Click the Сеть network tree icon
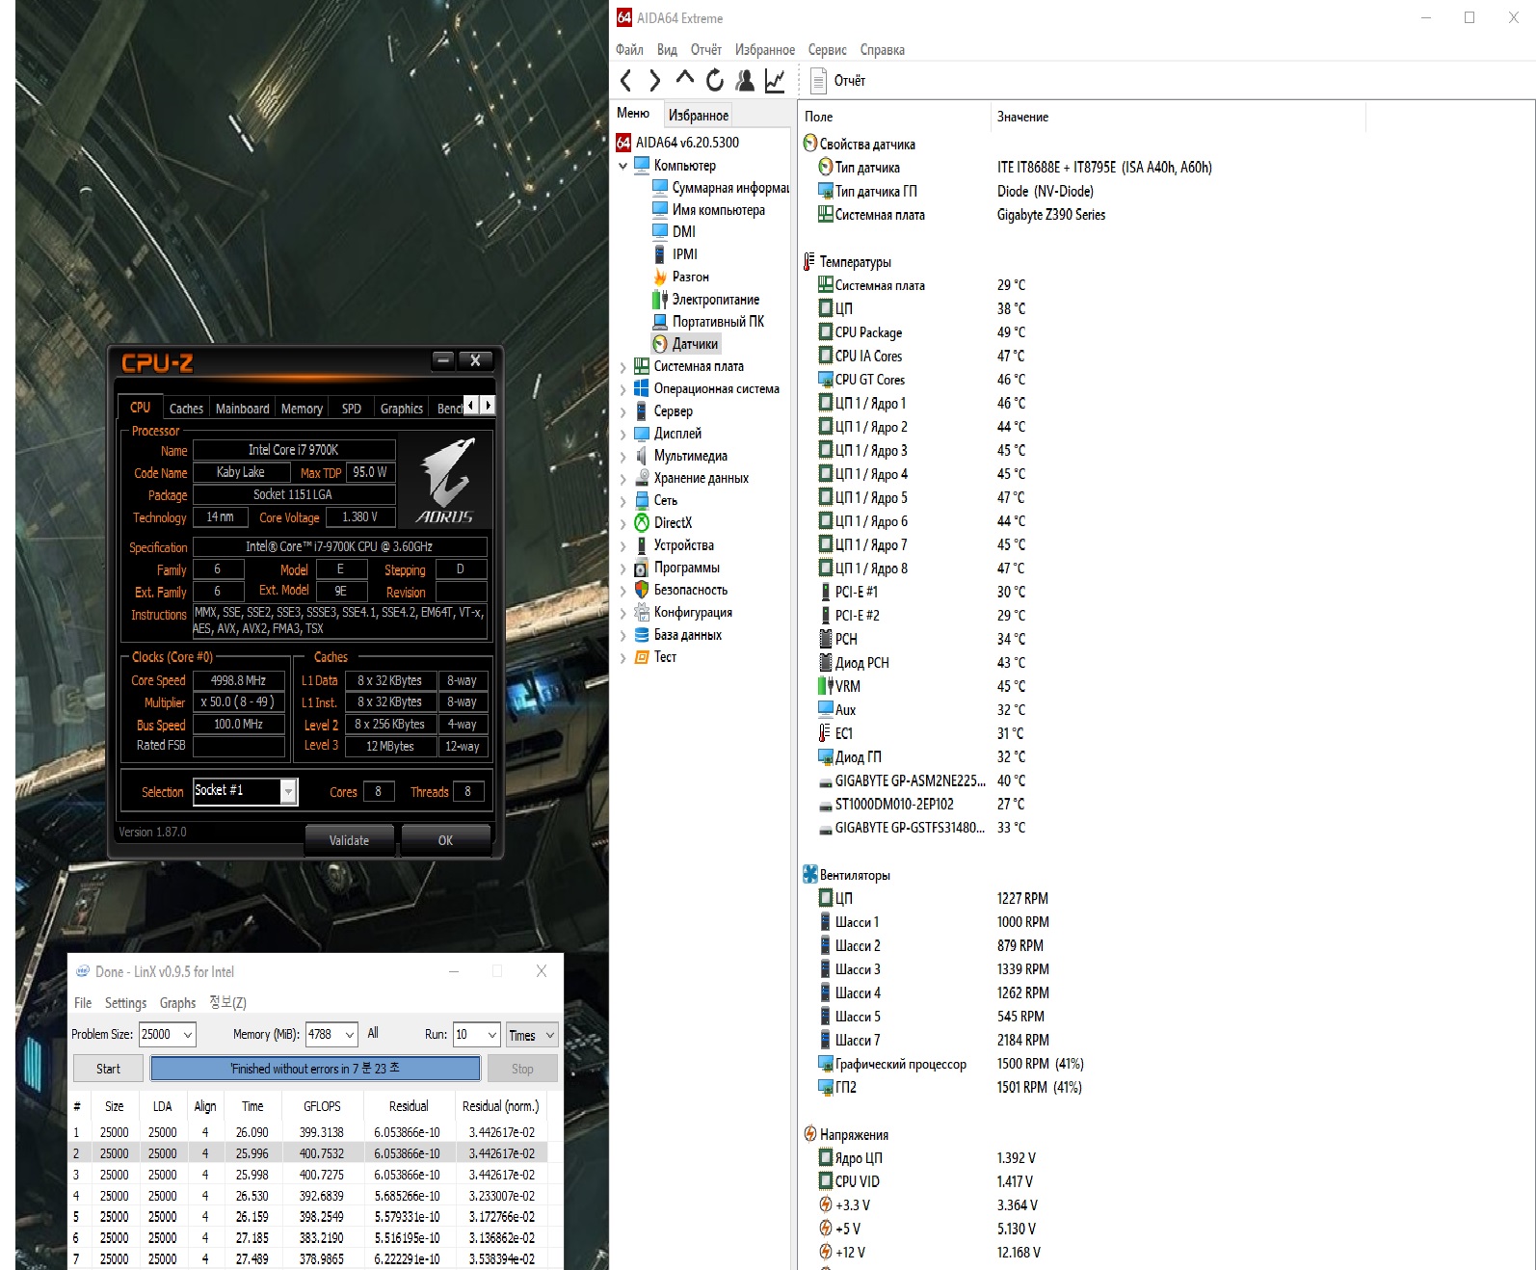This screenshot has width=1536, height=1270. (642, 501)
